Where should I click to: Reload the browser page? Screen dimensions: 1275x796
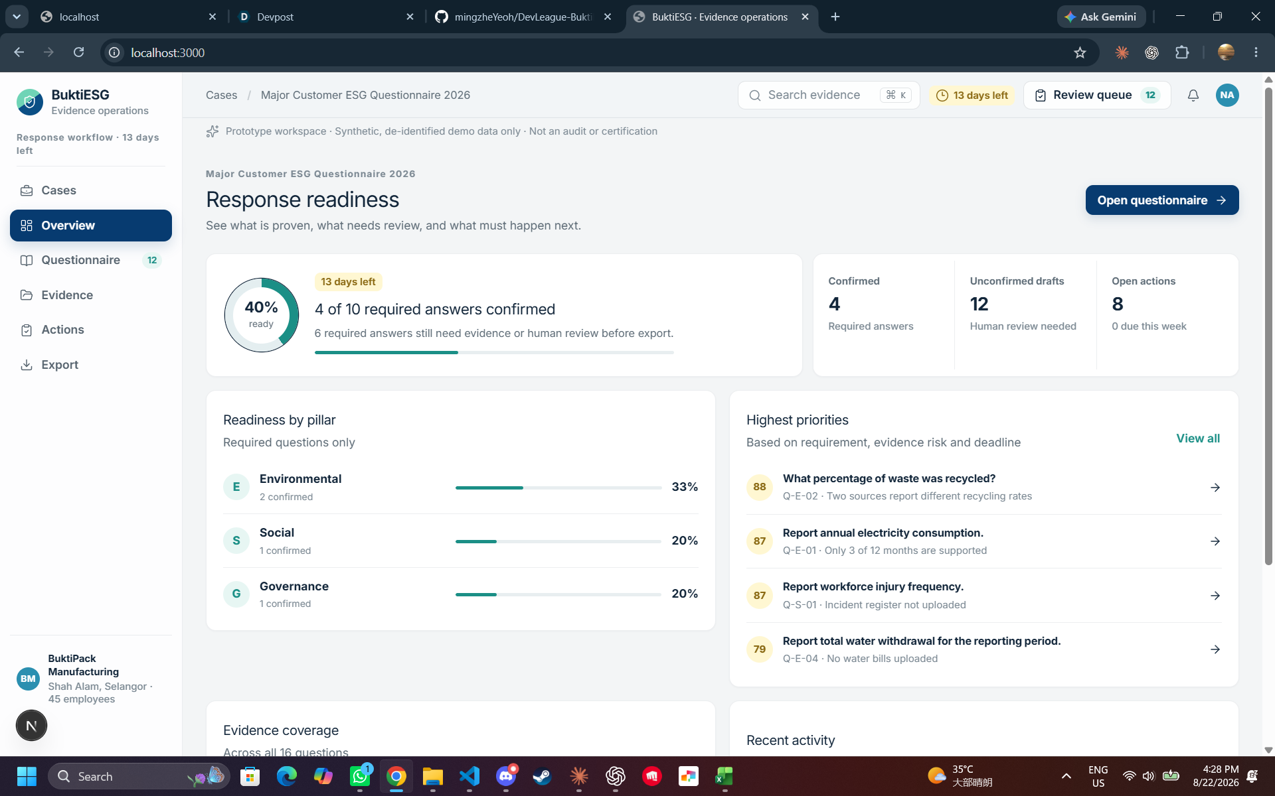click(x=78, y=52)
